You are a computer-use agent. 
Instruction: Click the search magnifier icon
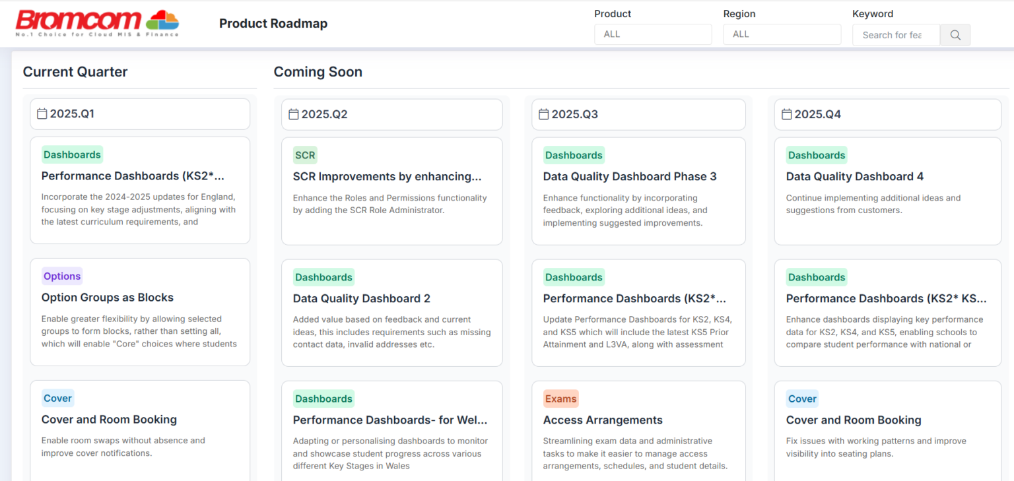955,34
